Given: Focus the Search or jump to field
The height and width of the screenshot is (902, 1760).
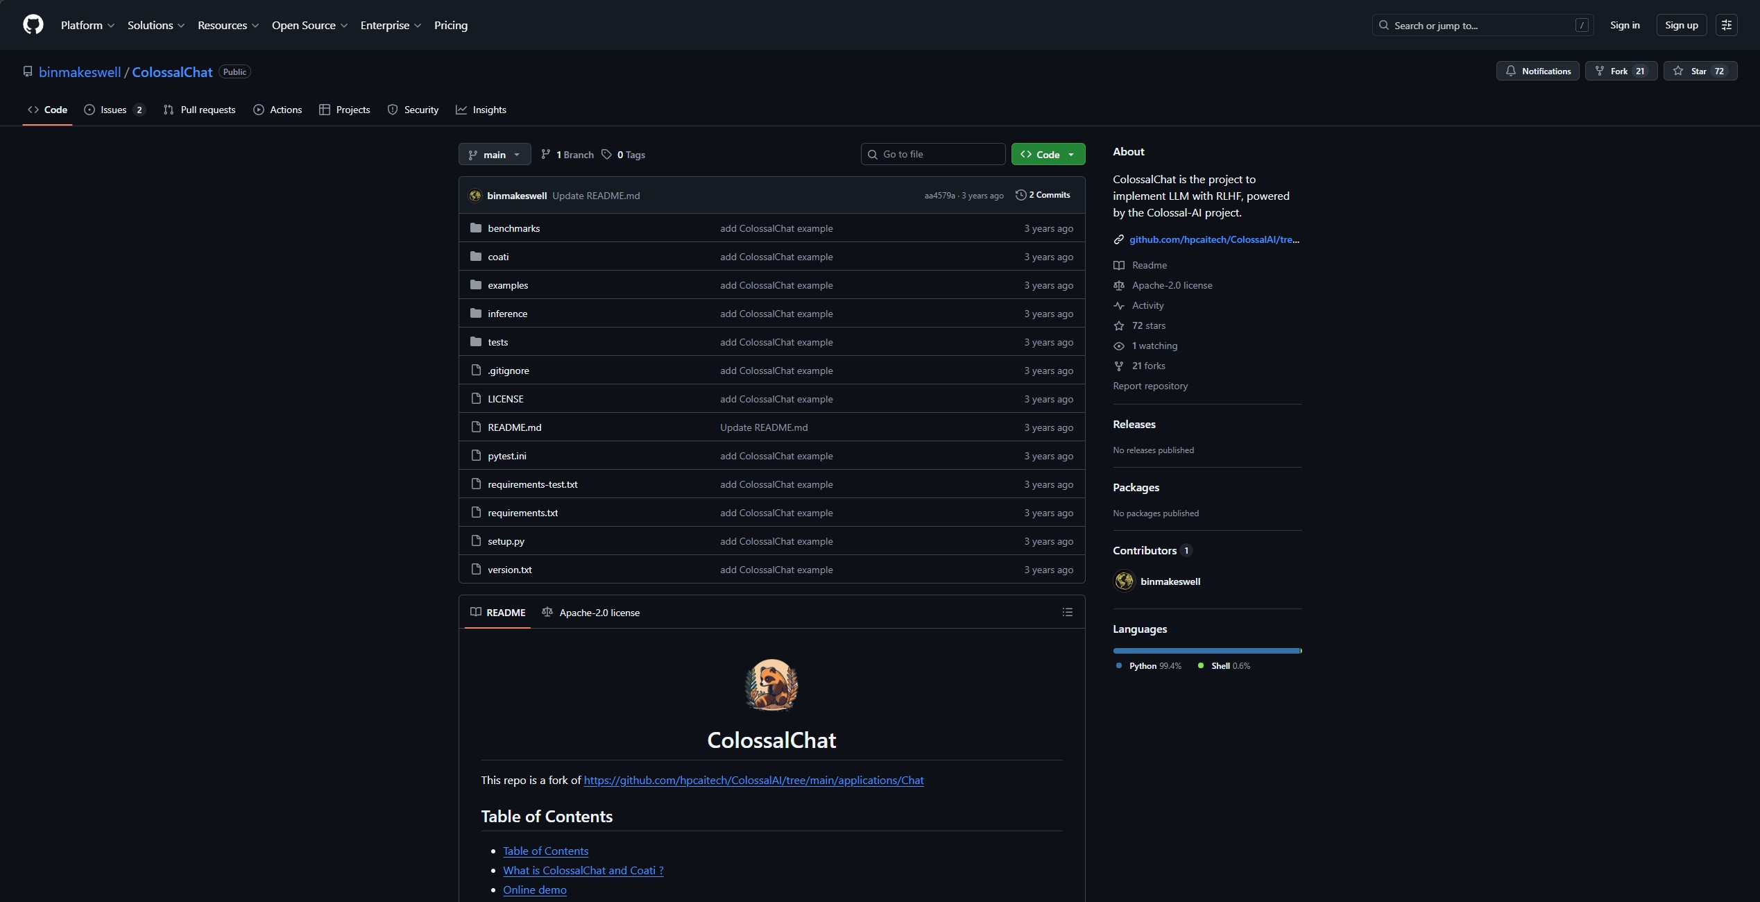Looking at the screenshot, I should [x=1483, y=25].
